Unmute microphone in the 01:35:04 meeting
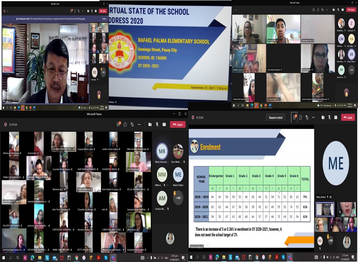 [329, 118]
